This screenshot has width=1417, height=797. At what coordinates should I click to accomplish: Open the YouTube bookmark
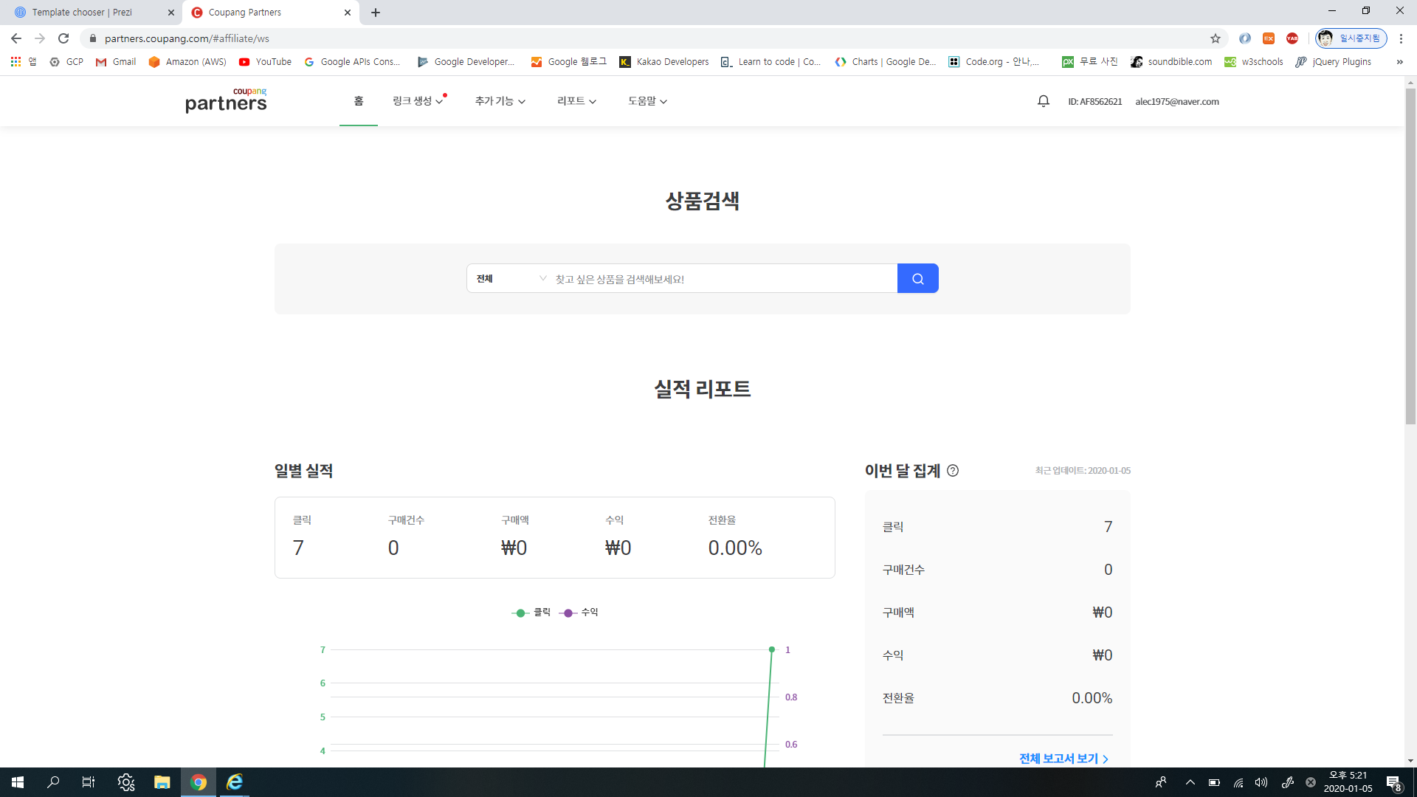(x=265, y=62)
